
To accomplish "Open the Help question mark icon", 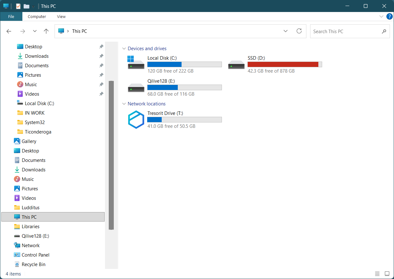I will [390, 16].
